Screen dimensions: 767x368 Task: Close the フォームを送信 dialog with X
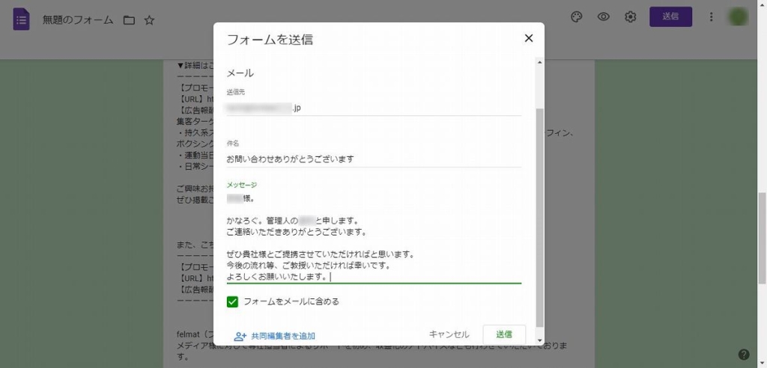[528, 38]
